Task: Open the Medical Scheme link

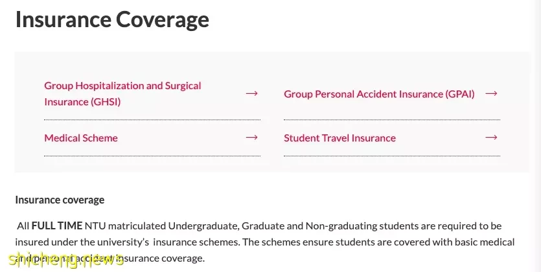Action: coord(81,138)
